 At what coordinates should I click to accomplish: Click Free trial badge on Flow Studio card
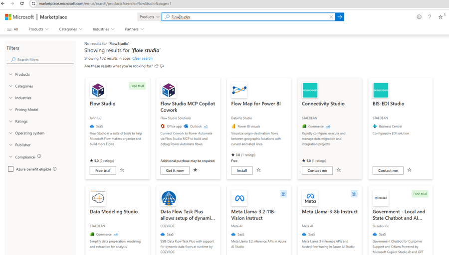[137, 86]
